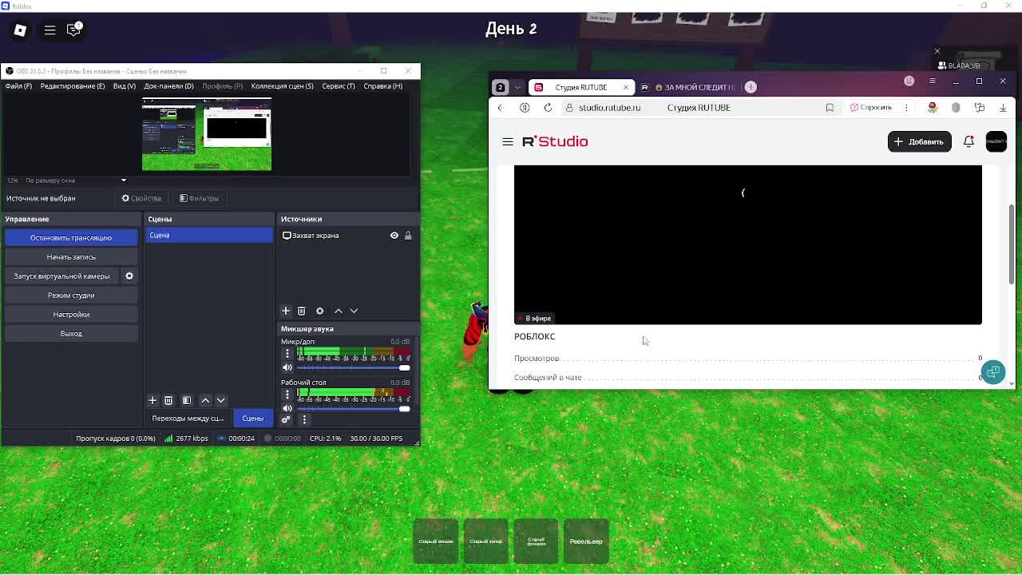Move source down in Sources list
This screenshot has width=1022, height=575.
354,311
